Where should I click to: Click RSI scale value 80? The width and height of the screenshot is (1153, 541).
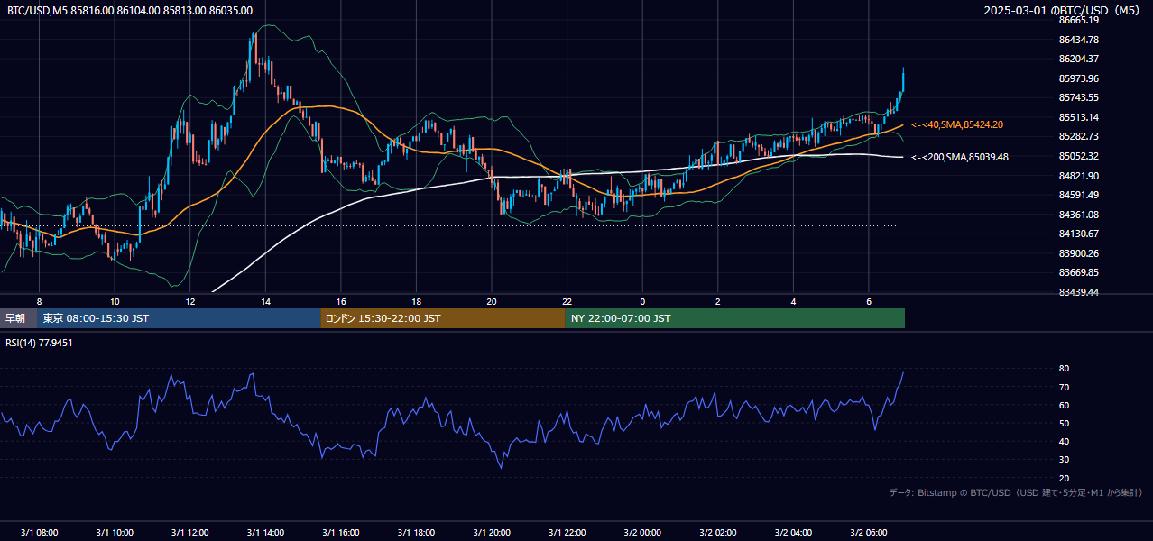point(1064,369)
